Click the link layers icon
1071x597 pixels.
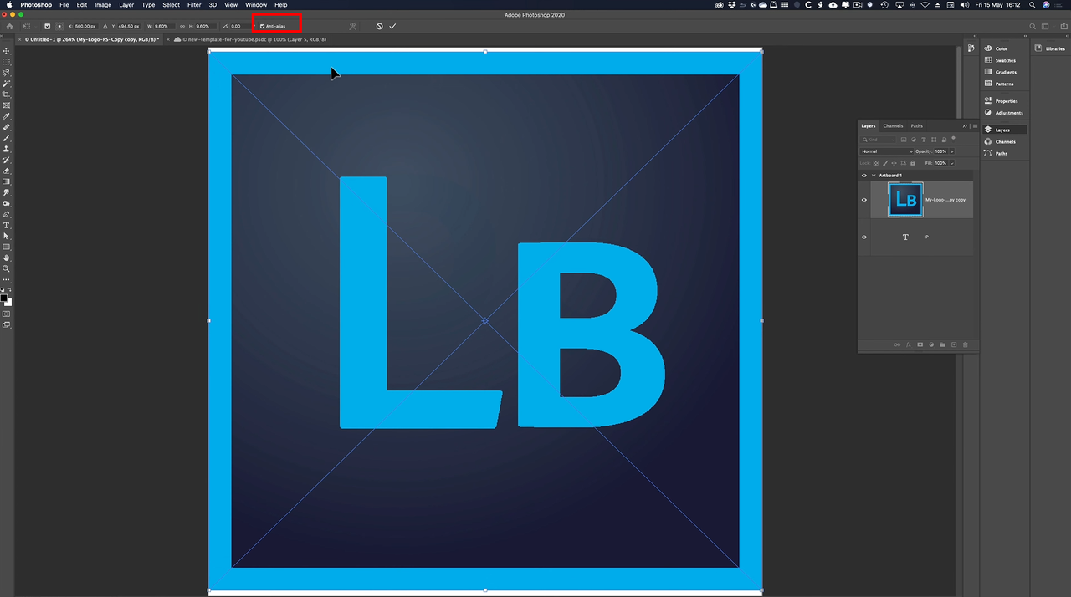click(897, 344)
